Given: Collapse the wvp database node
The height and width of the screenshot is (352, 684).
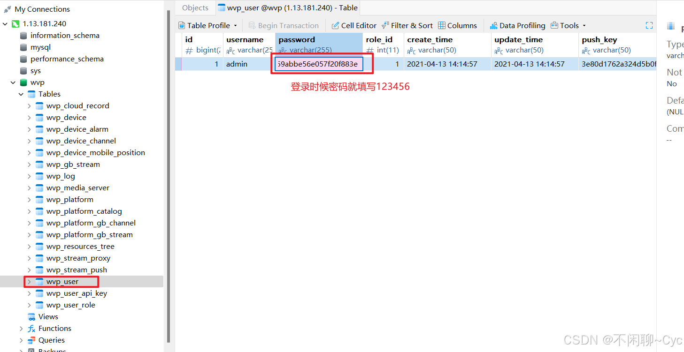Looking at the screenshot, I should [13, 82].
